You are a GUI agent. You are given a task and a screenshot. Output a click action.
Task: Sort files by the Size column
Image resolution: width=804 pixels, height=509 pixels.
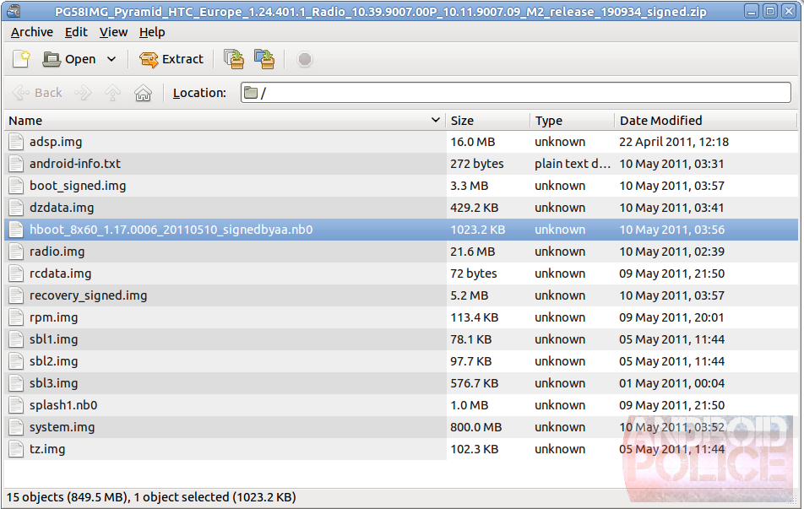[487, 121]
